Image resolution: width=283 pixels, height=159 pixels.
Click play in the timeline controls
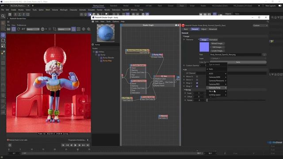pyautogui.click(x=75, y=145)
